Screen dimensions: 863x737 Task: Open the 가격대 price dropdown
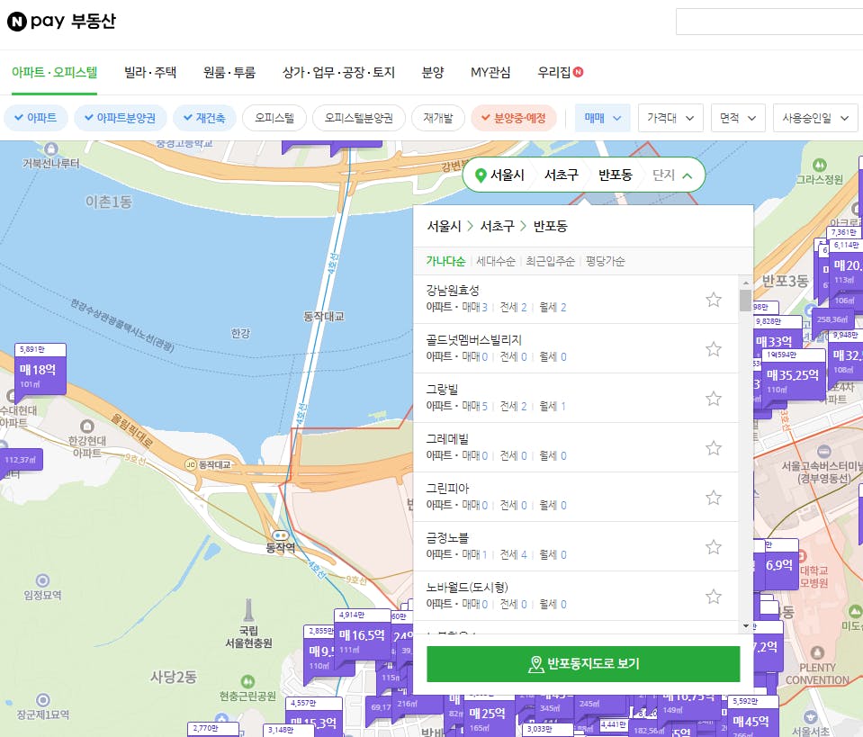(670, 118)
